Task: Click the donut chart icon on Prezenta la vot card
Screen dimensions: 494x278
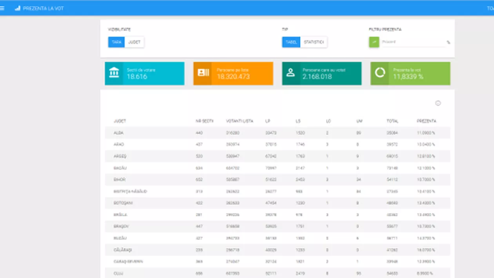Action: [380, 73]
